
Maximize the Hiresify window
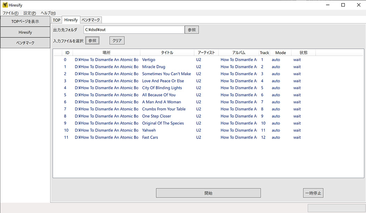343,5
